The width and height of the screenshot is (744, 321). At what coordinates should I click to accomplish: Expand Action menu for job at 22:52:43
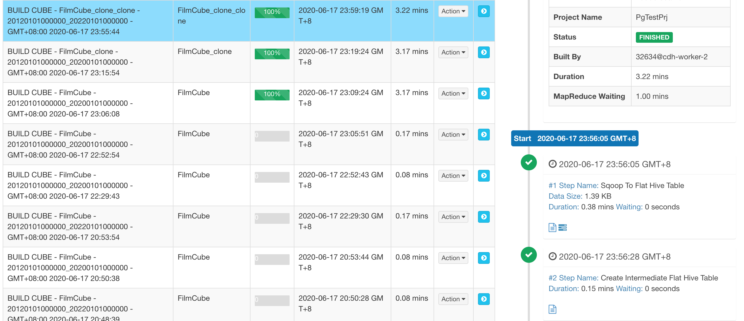453,176
